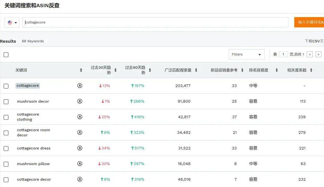Screen dimensions: 324x187
Task: Check the select-all checkbox in toolbar
Action: click(6, 55)
